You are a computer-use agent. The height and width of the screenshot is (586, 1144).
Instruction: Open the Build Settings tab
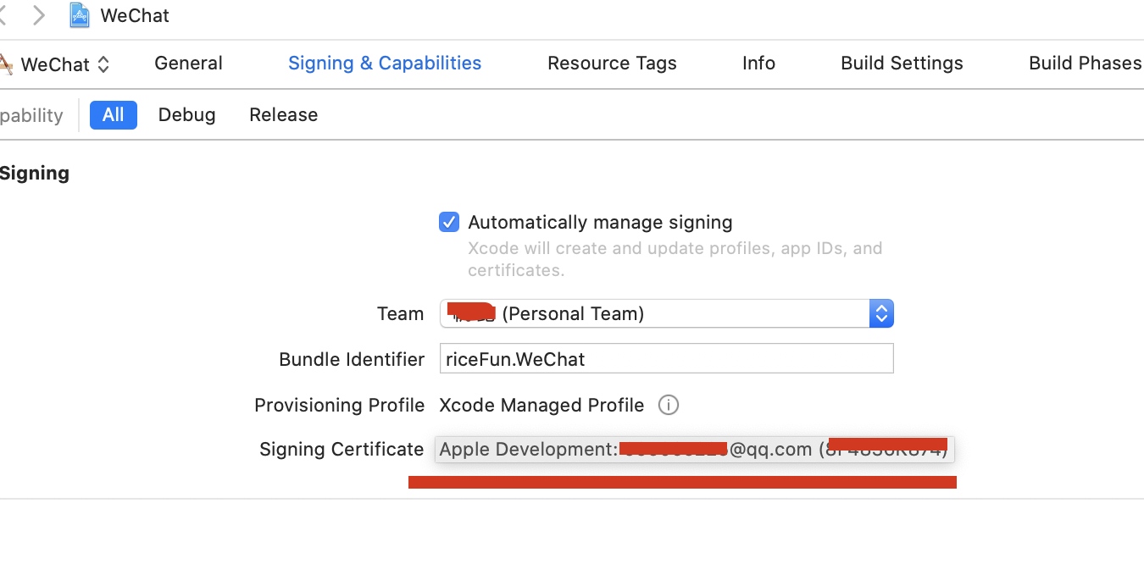tap(902, 64)
